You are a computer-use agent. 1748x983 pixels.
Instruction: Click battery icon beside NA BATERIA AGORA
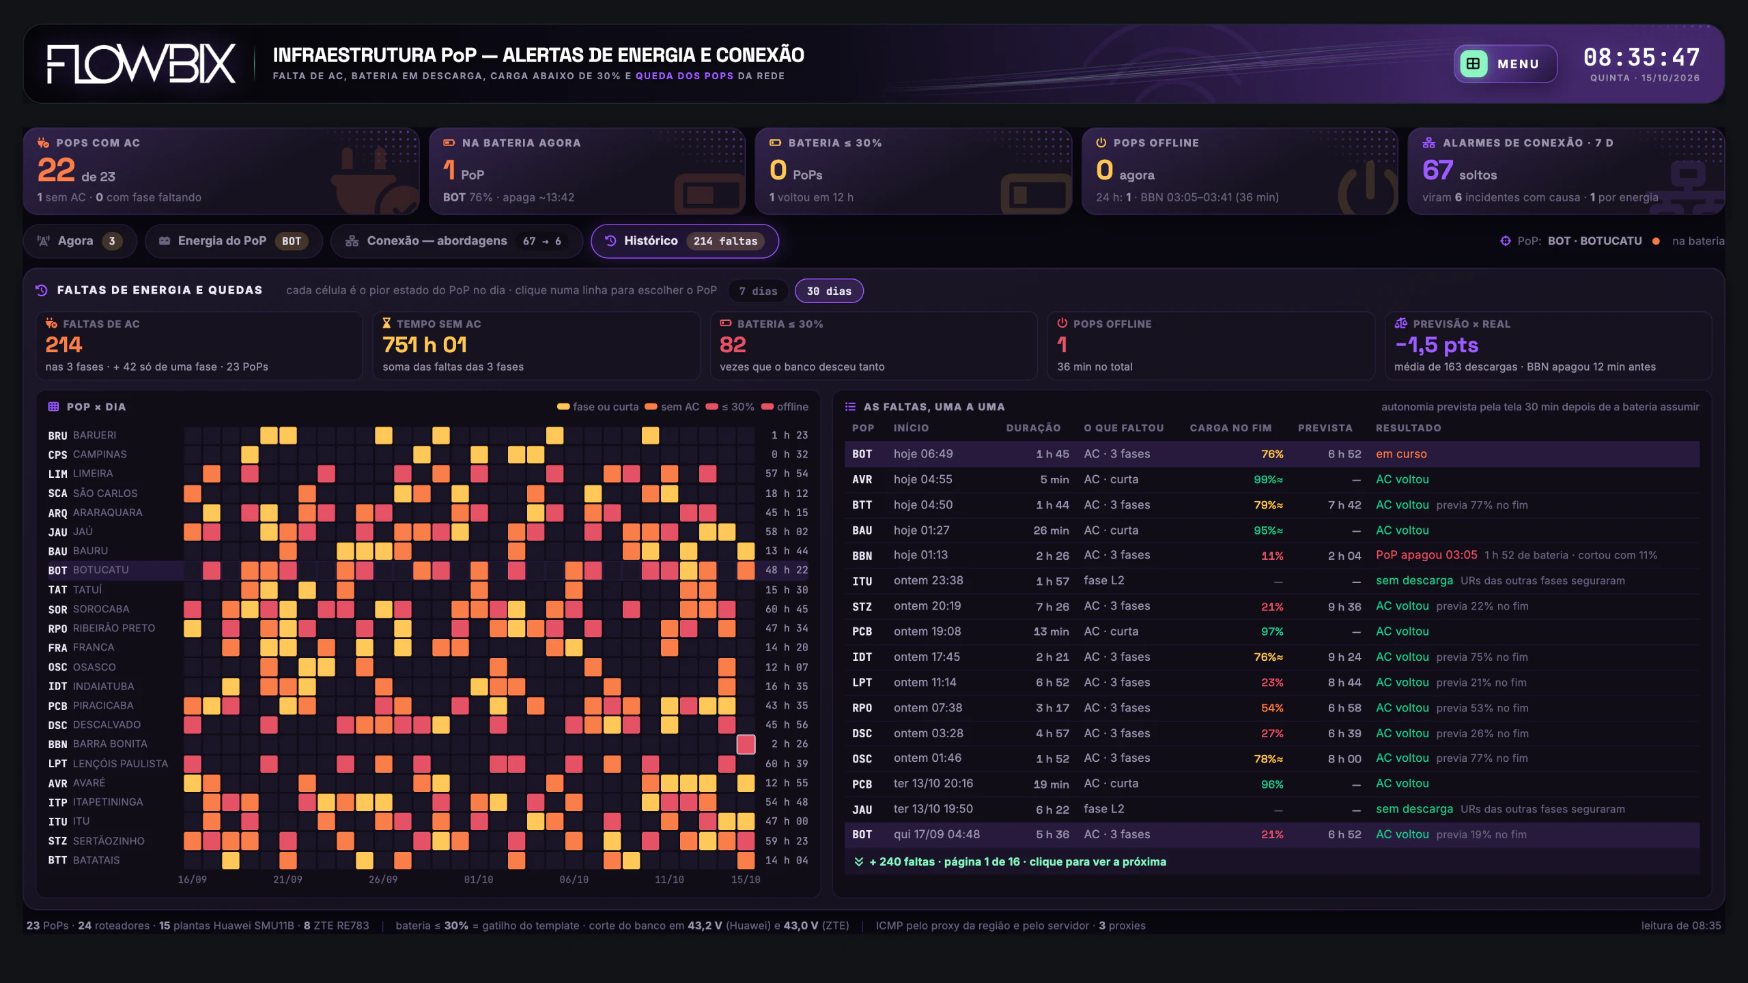pos(449,143)
